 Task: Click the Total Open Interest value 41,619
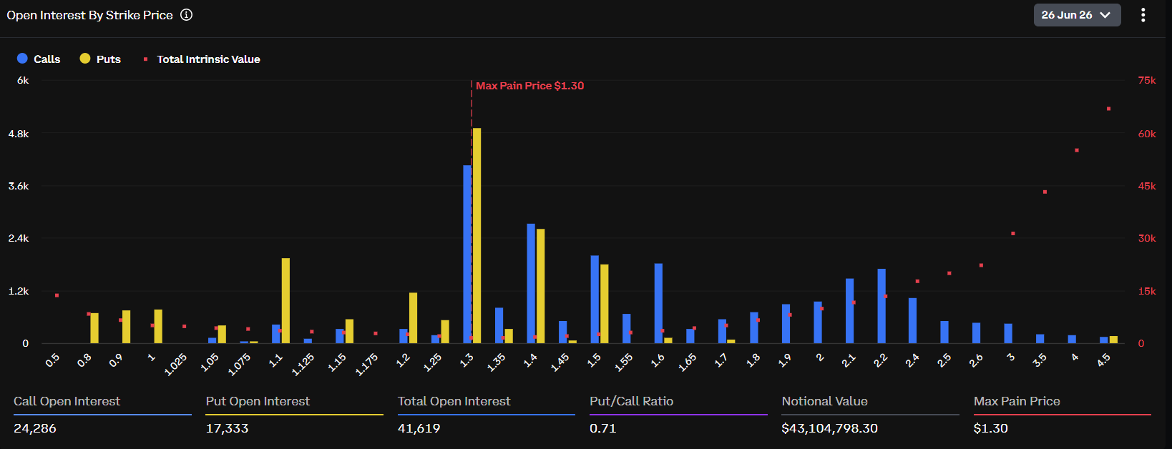coord(419,428)
